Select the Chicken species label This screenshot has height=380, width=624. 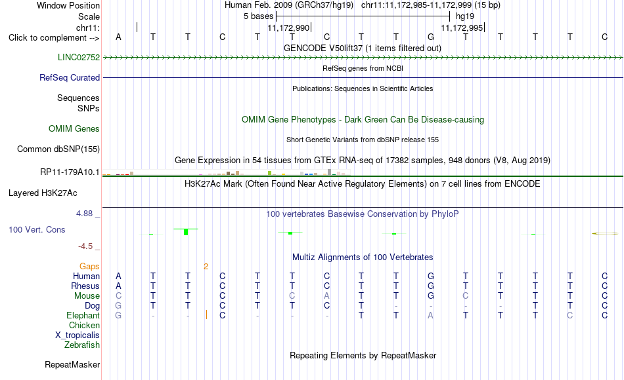(84, 325)
